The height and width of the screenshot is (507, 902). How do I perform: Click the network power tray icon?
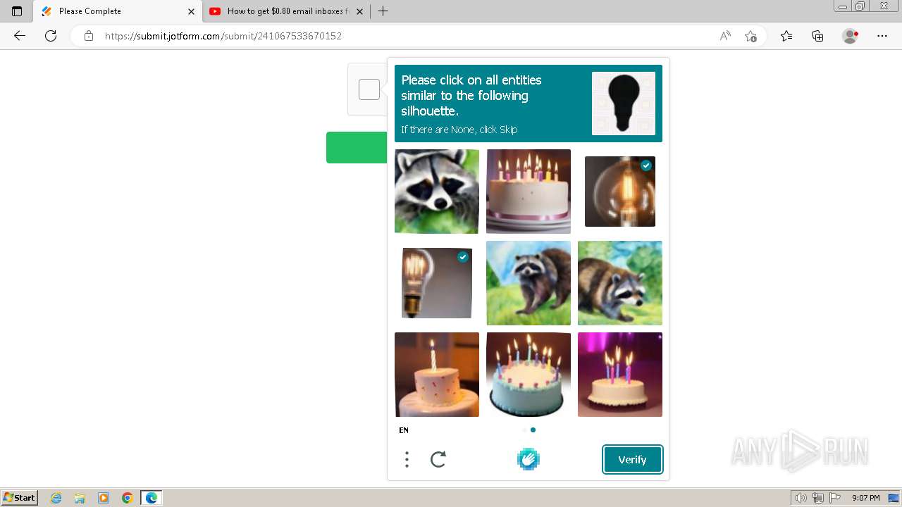[x=818, y=498]
